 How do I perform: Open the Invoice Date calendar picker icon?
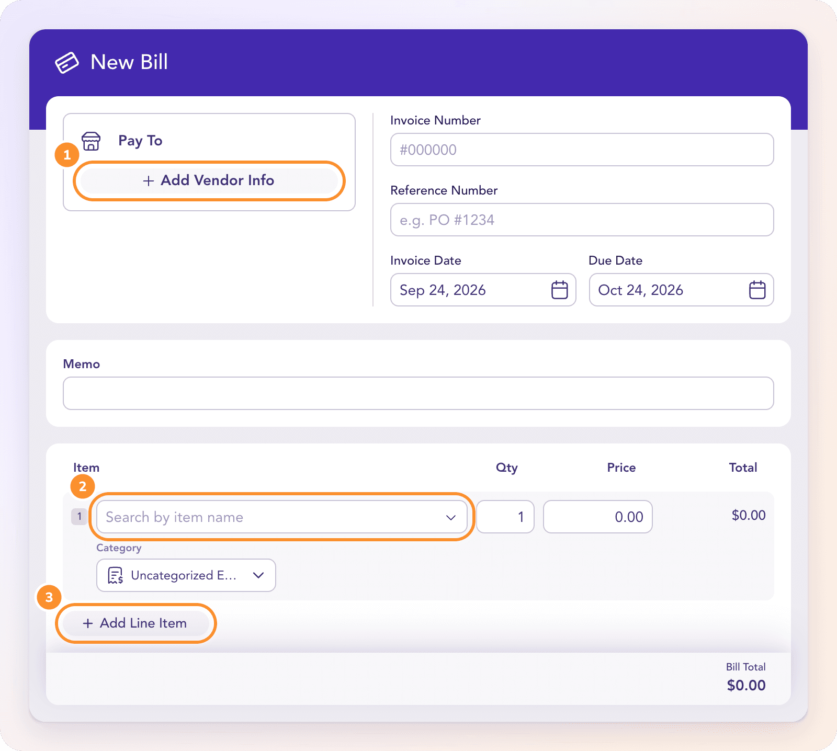pyautogui.click(x=559, y=290)
